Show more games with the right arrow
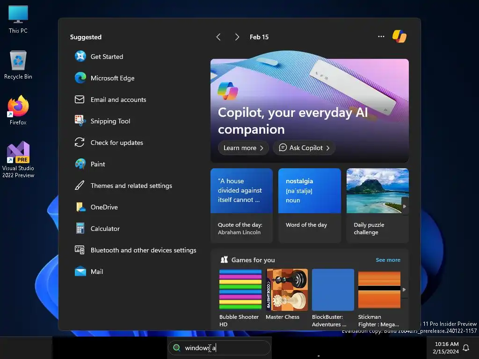This screenshot has height=359, width=479. pyautogui.click(x=404, y=289)
